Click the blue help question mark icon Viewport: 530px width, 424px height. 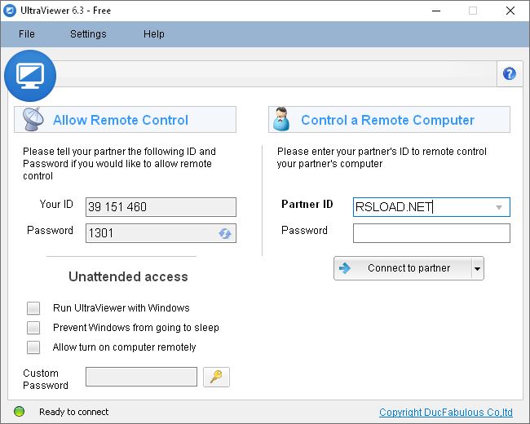point(510,73)
